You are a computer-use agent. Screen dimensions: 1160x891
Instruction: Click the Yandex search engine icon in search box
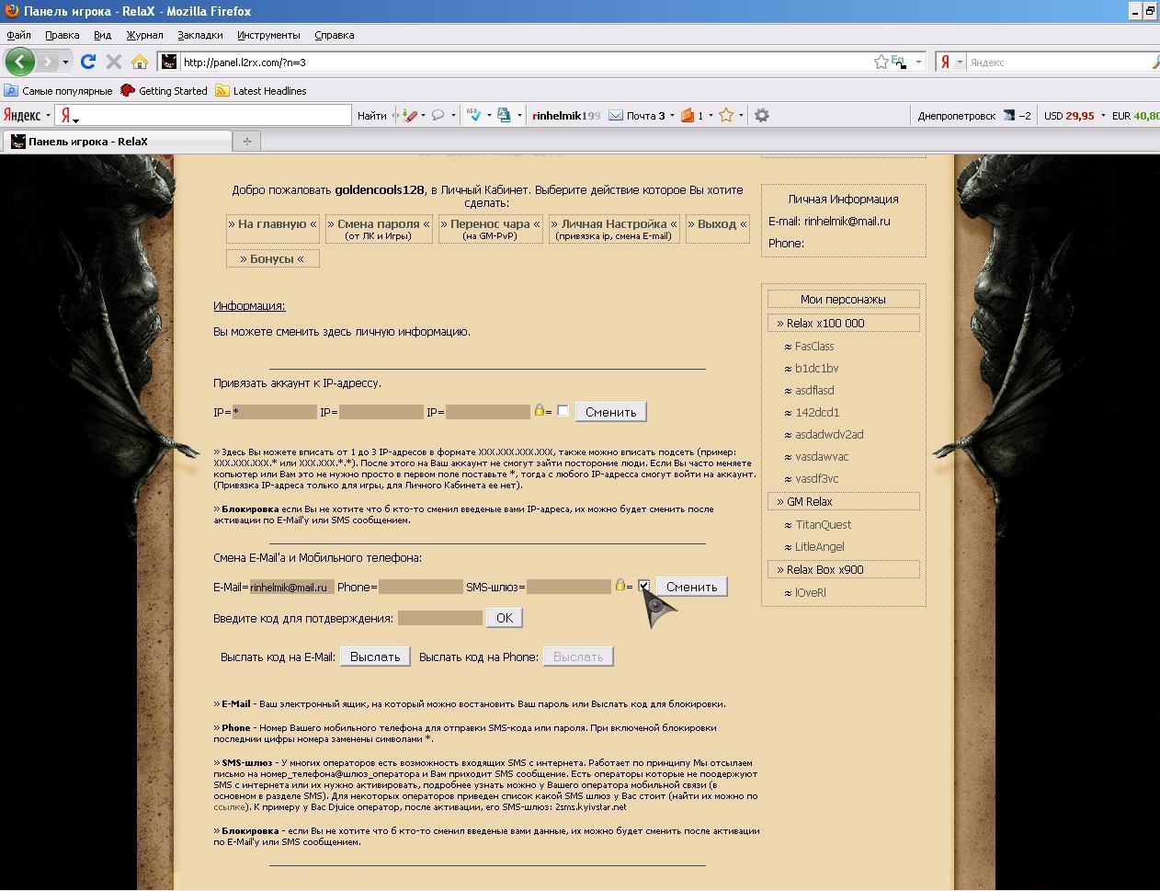(944, 62)
